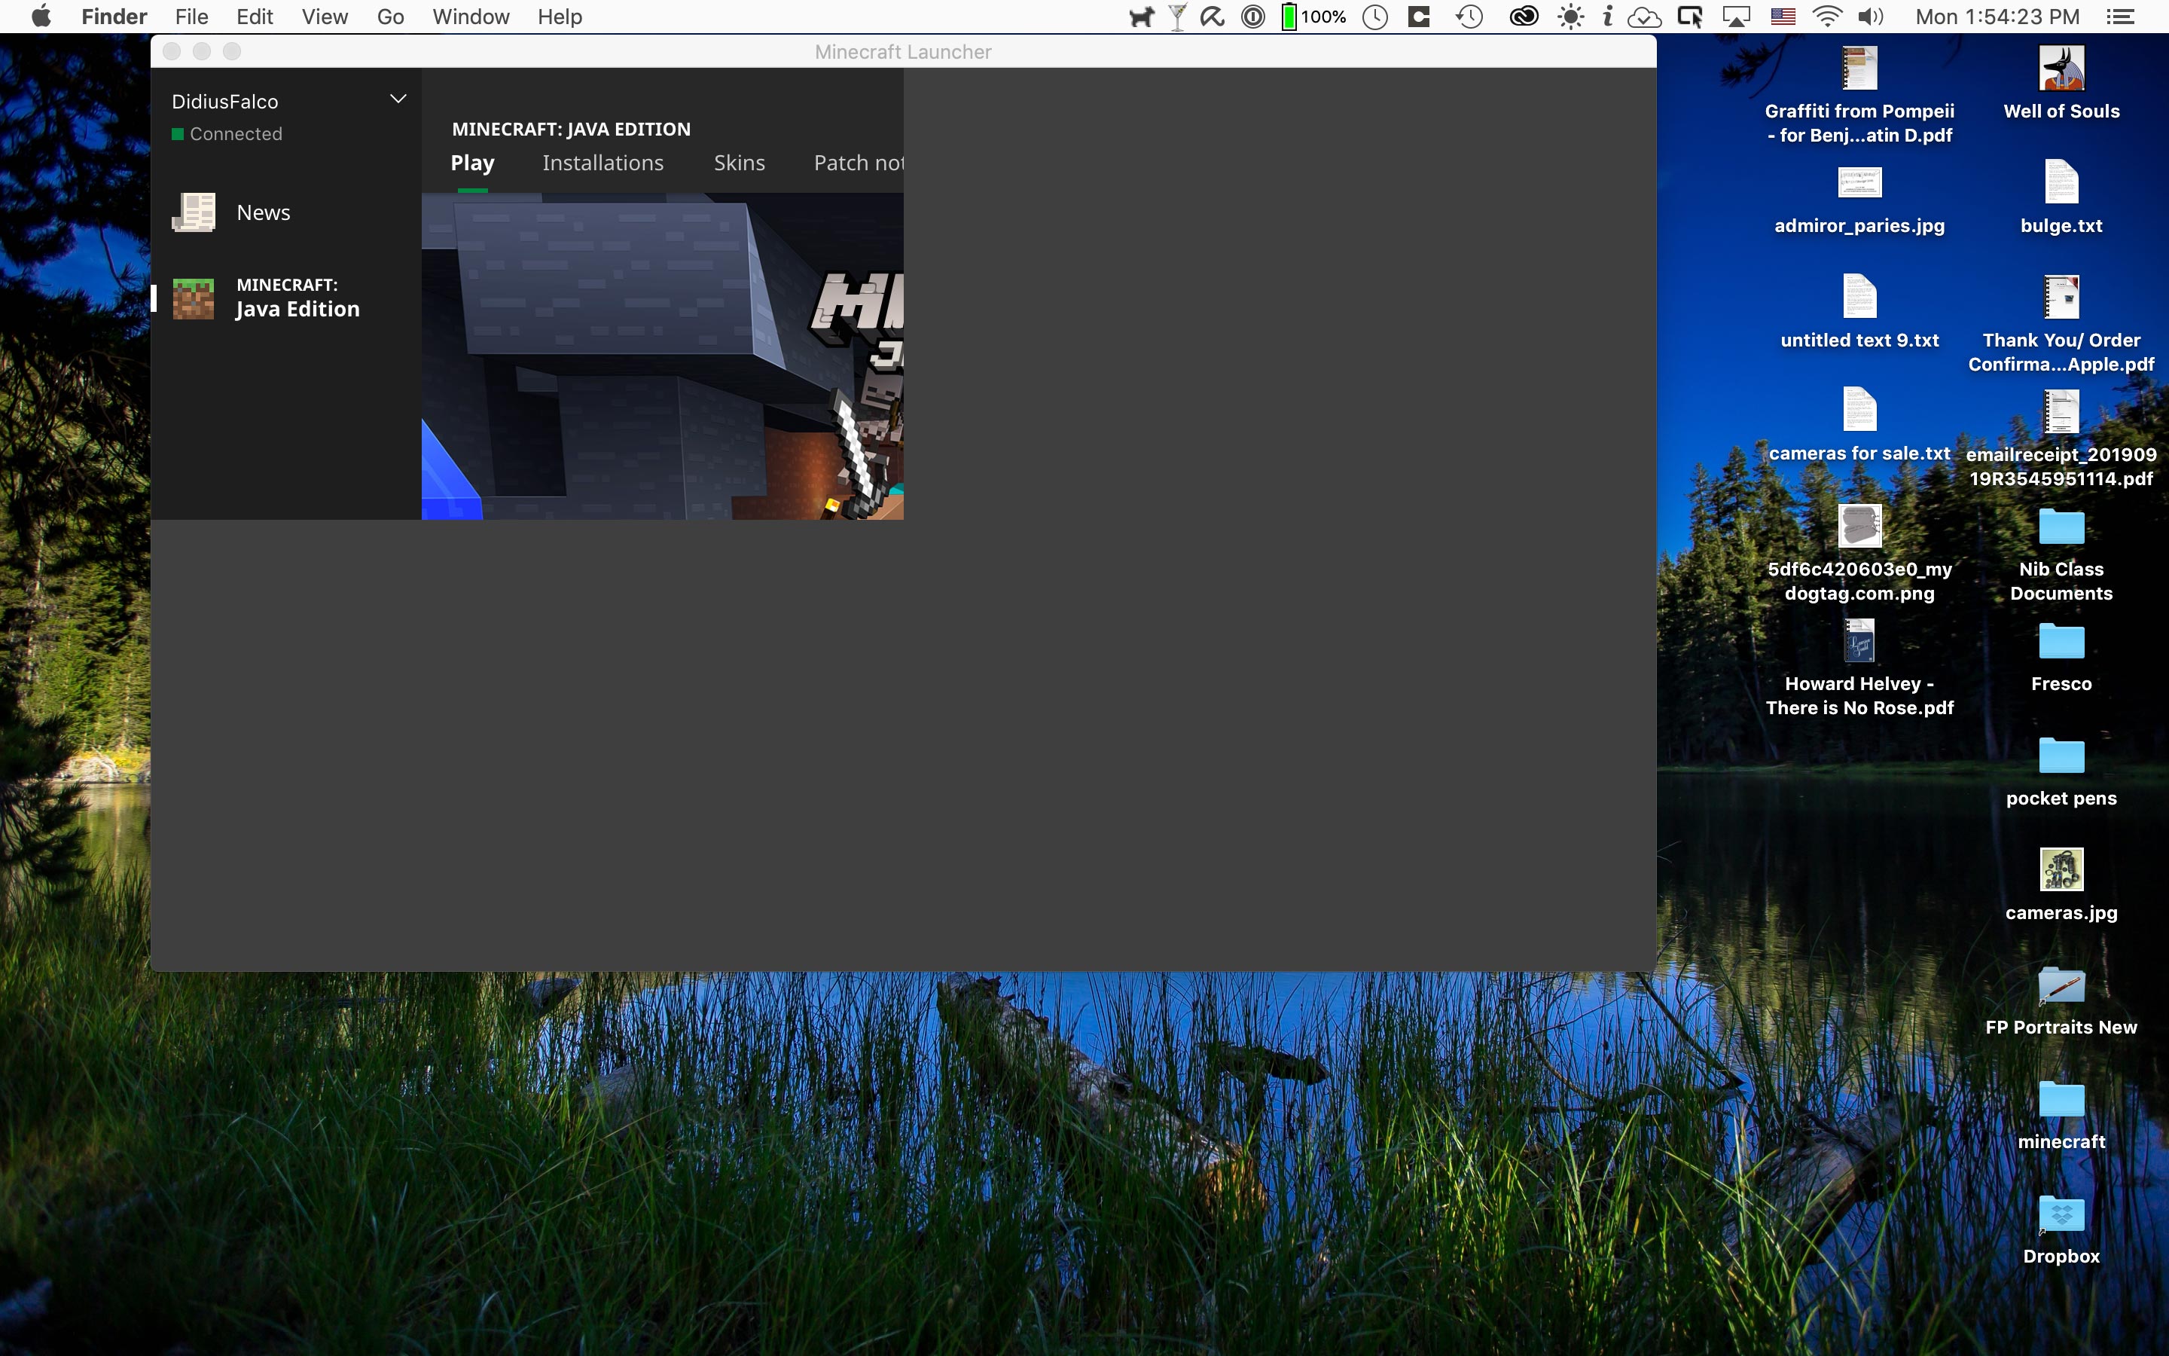Open the Apple menu
The width and height of the screenshot is (2169, 1356).
pyautogui.click(x=41, y=17)
